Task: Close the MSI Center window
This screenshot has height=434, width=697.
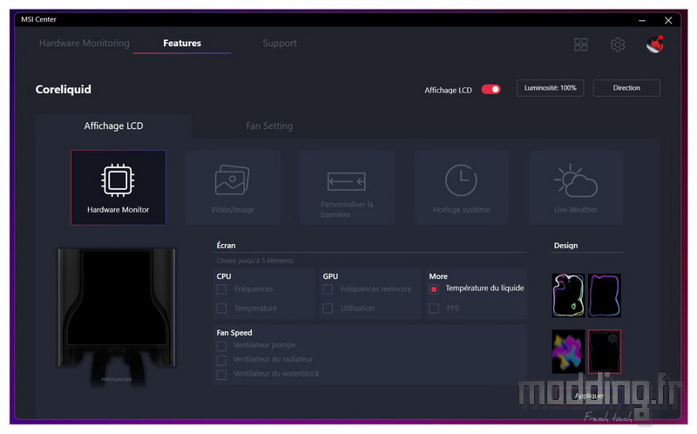Action: pyautogui.click(x=668, y=20)
